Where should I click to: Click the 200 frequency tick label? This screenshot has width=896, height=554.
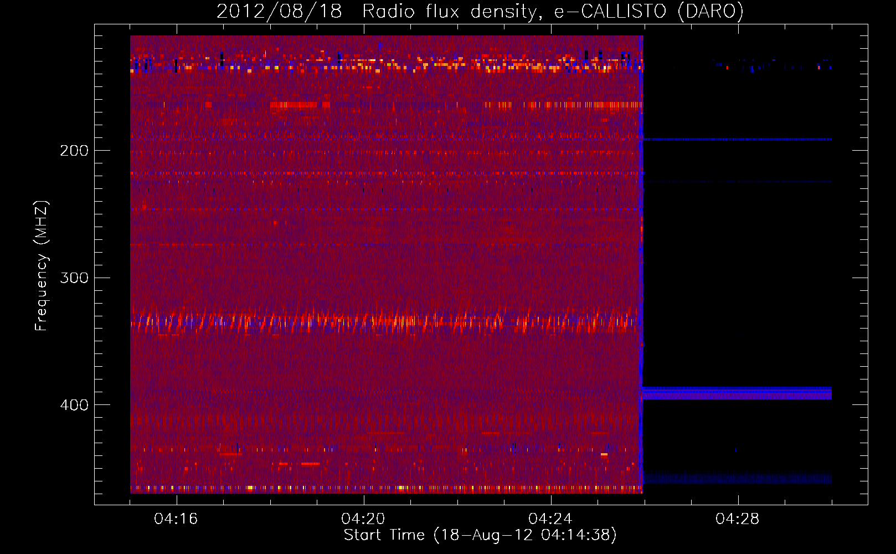point(74,151)
